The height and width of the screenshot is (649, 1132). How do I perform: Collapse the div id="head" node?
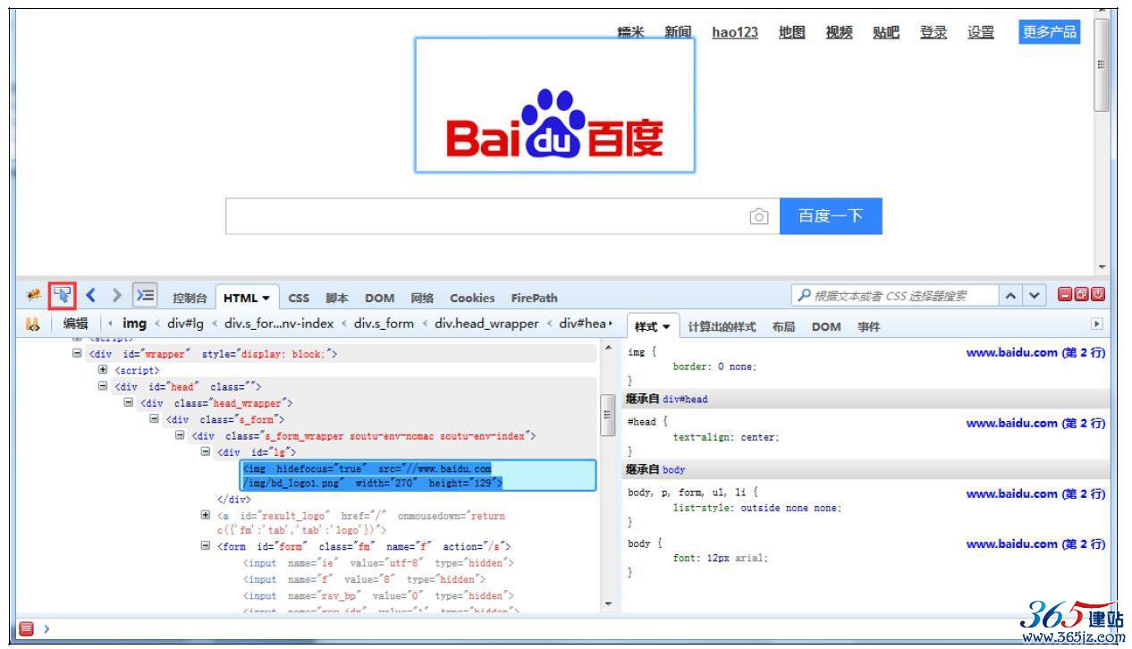point(103,387)
